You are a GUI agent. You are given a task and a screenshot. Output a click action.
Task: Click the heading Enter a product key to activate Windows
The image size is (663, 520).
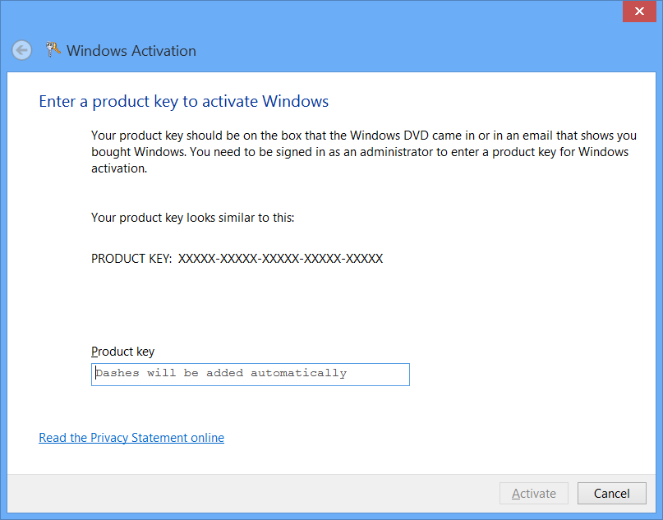pos(183,102)
